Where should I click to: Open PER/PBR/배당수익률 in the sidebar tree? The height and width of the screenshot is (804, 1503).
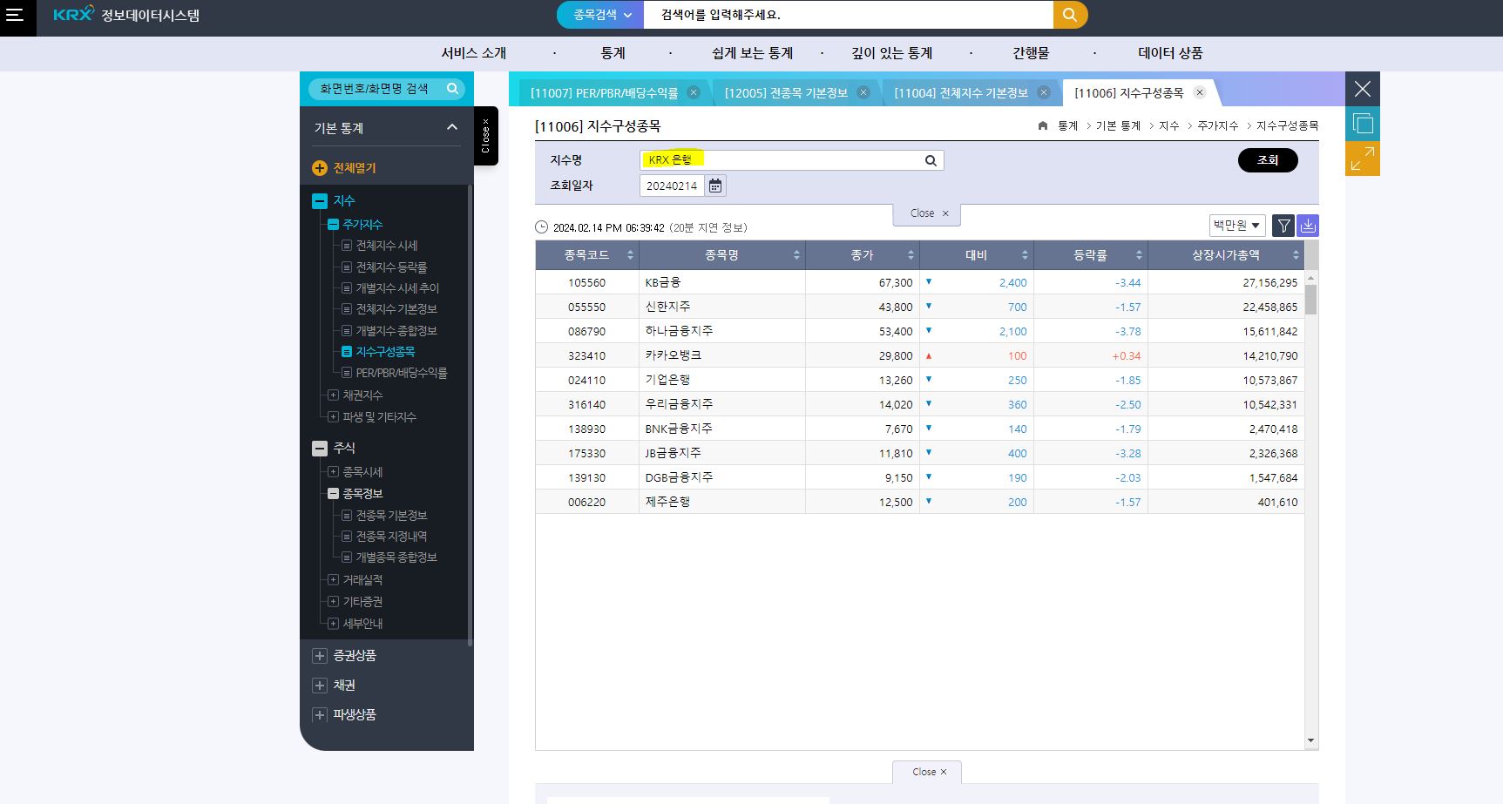coord(401,373)
